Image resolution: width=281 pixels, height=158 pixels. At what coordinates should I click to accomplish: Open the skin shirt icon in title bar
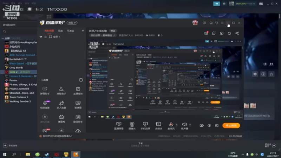[216, 23]
